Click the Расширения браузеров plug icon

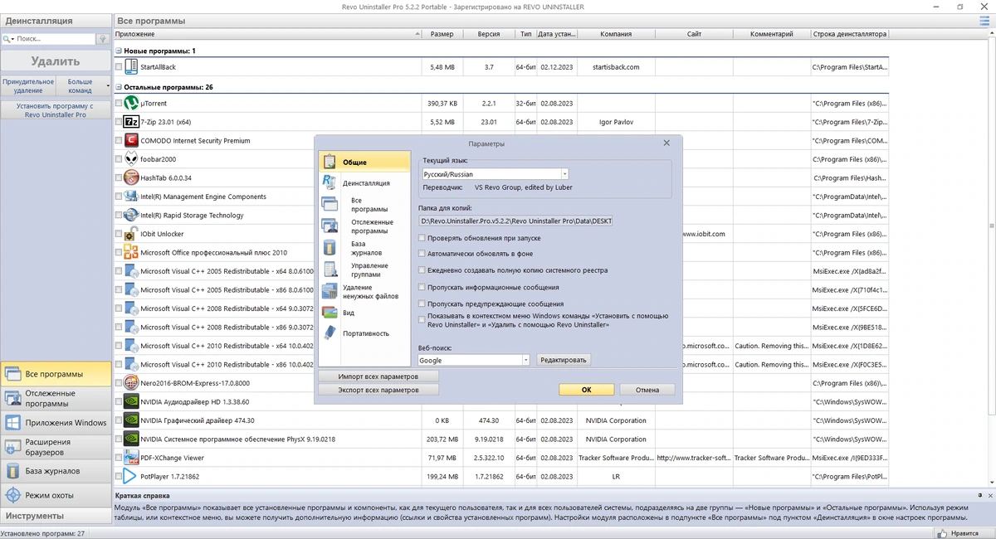(12, 447)
